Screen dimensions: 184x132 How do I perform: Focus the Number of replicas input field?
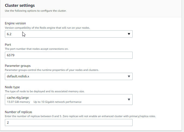69,123
